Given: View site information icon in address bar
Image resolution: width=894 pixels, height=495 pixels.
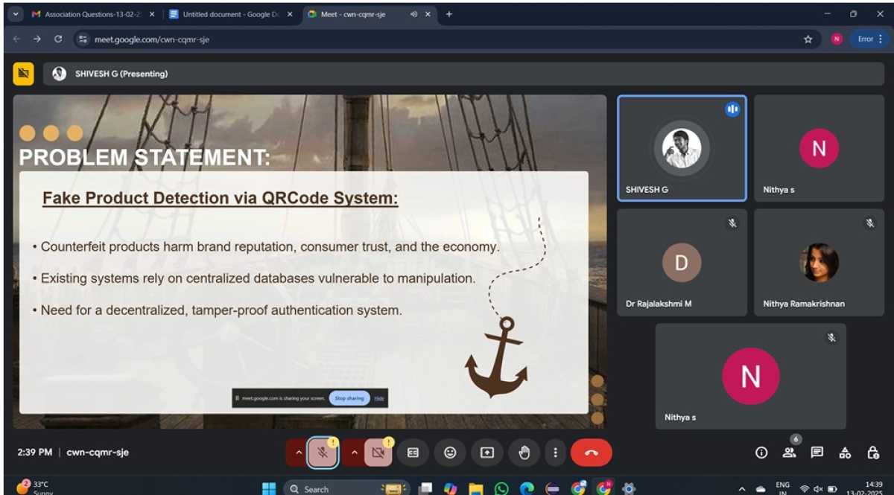Looking at the screenshot, I should click(x=83, y=39).
